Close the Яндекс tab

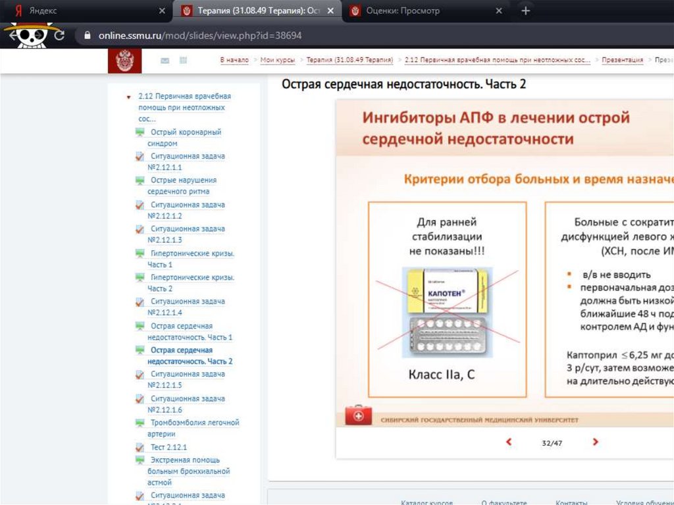point(162,11)
